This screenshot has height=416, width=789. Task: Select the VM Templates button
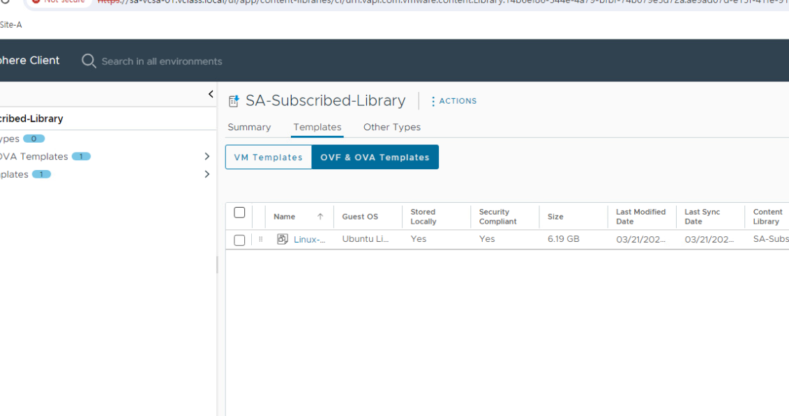pyautogui.click(x=269, y=157)
